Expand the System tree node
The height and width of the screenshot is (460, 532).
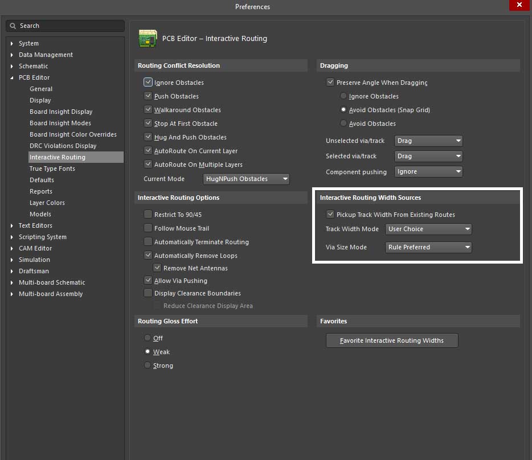(13, 44)
